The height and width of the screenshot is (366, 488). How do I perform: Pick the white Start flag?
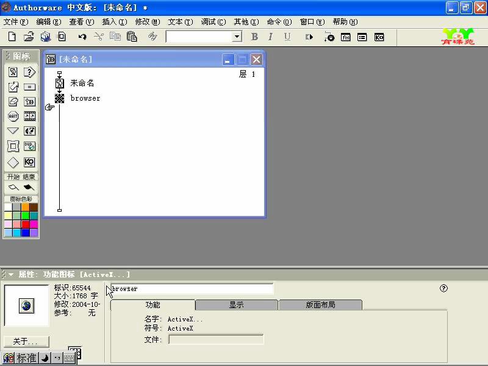(x=13, y=187)
